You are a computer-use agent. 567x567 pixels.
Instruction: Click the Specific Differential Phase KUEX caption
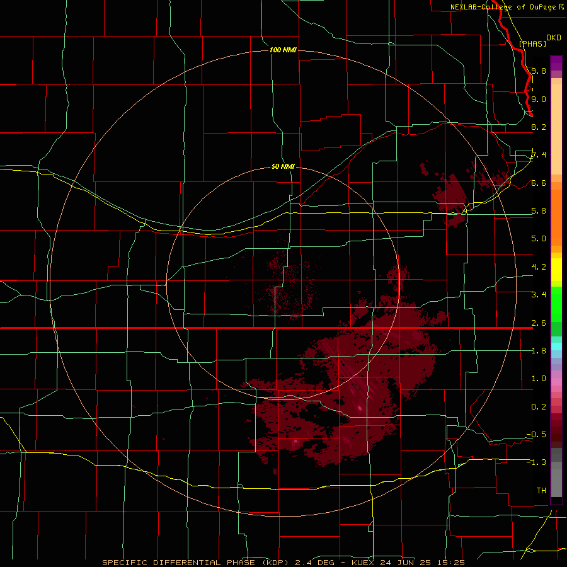click(283, 563)
